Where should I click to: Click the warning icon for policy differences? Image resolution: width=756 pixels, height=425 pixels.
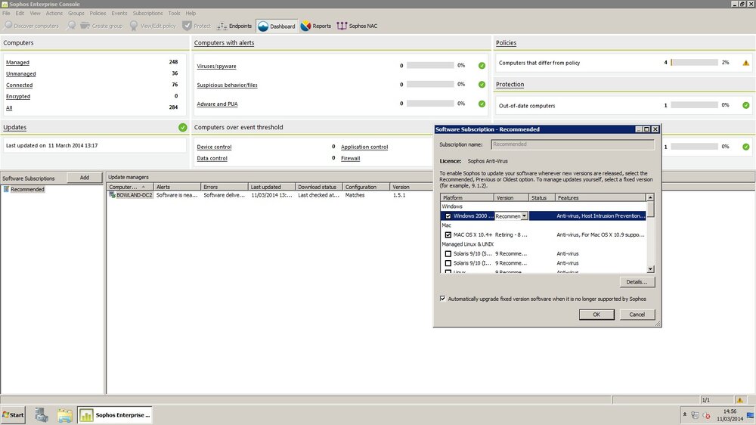point(746,63)
